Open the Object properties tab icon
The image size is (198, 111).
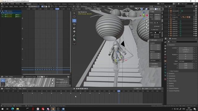[165, 61]
